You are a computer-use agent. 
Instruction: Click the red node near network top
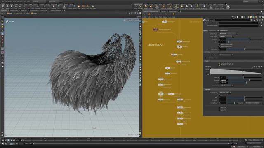coord(156,30)
